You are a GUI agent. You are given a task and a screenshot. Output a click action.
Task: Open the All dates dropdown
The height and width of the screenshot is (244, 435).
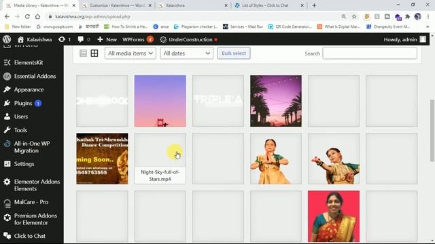point(186,53)
